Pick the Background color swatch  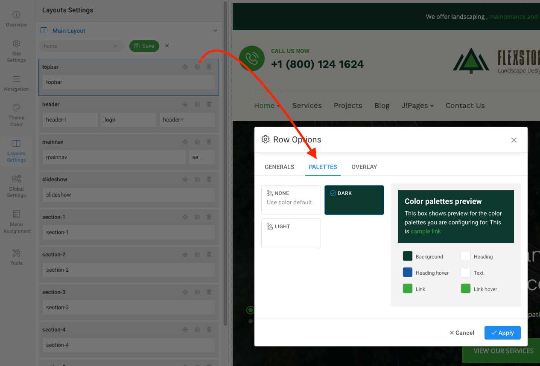[408, 256]
